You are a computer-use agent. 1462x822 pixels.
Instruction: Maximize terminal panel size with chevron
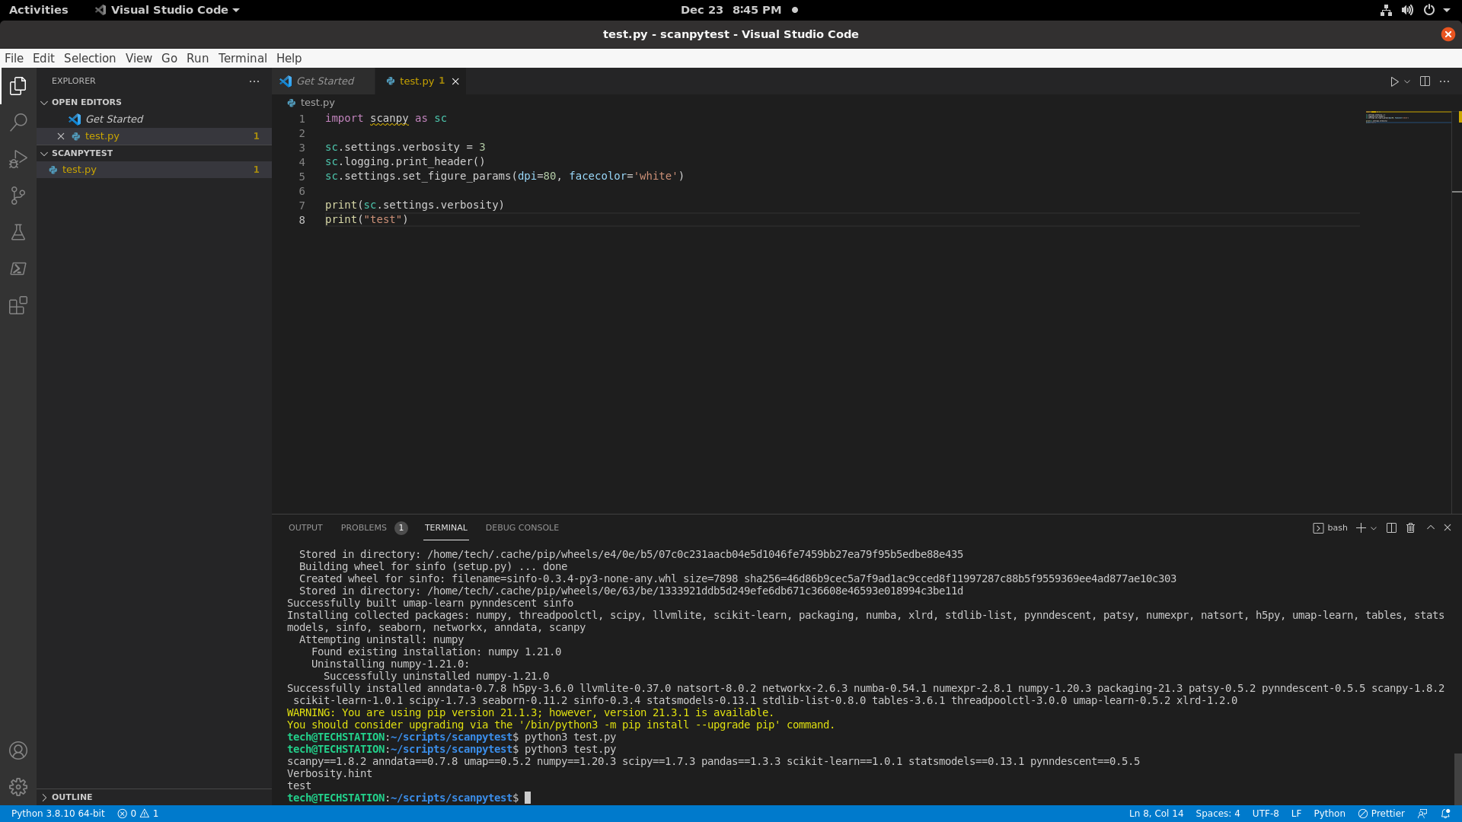[x=1430, y=527]
